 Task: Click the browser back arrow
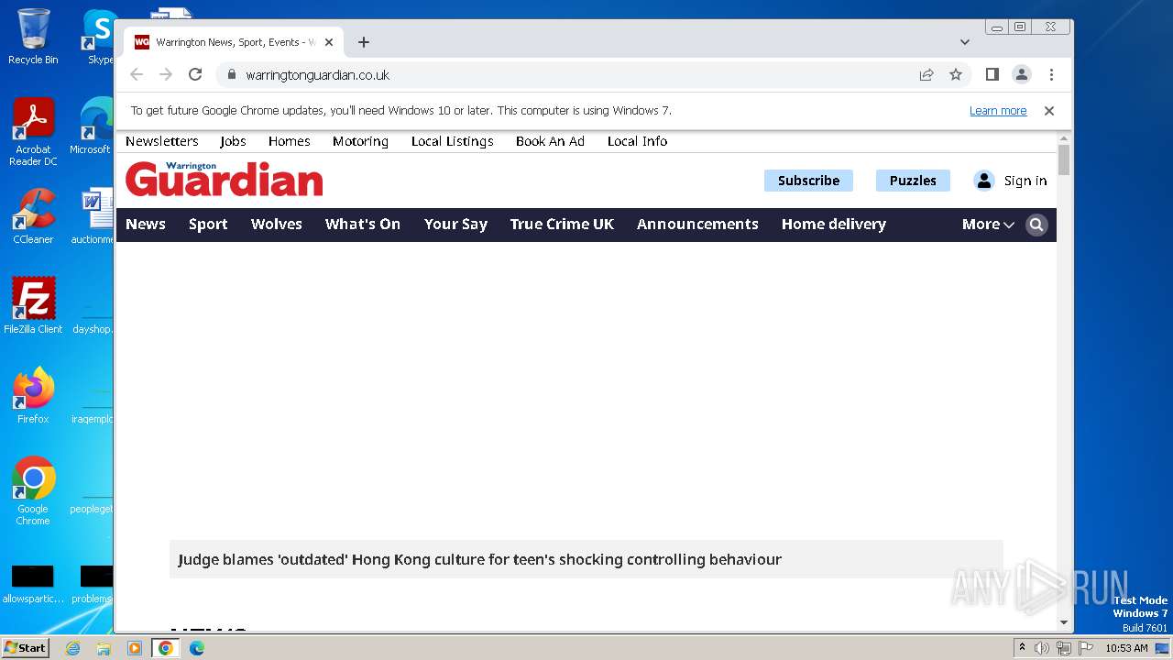[x=137, y=75]
